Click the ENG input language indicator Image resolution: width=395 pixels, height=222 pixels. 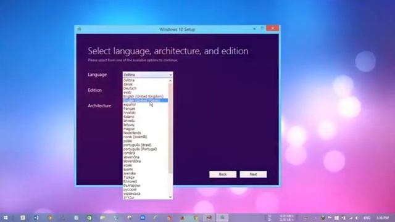(367, 218)
